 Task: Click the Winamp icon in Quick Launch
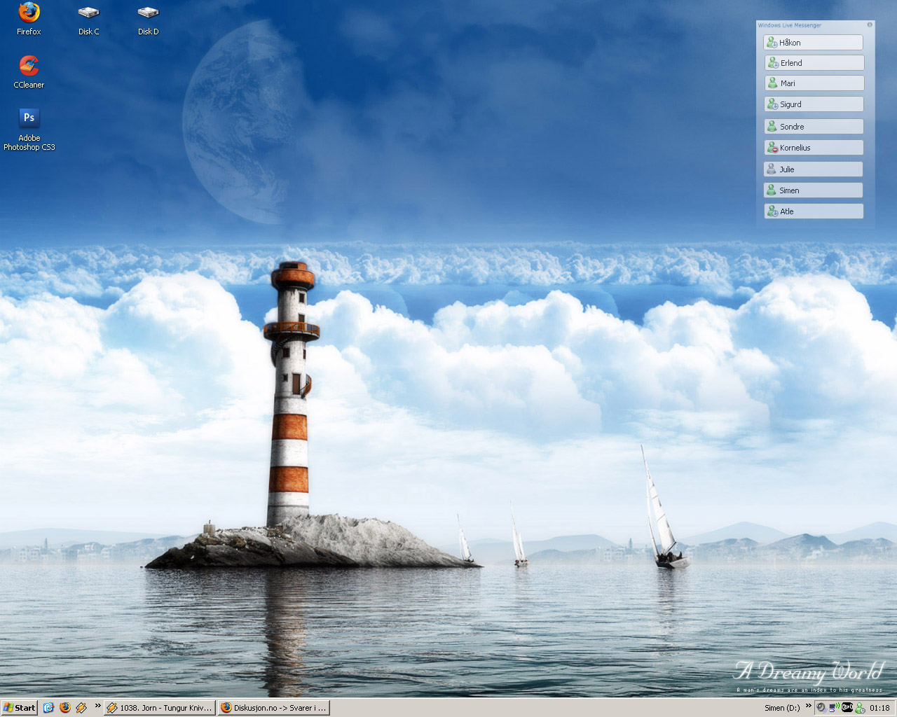pos(81,708)
